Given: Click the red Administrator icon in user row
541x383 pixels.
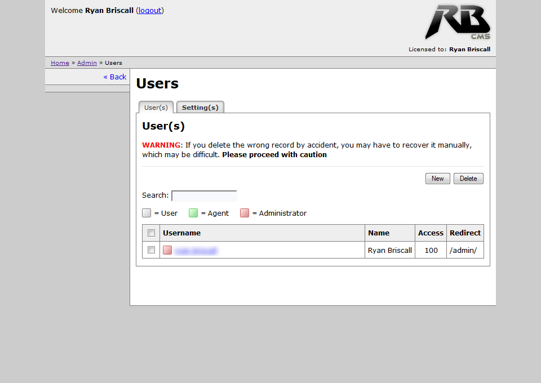Looking at the screenshot, I should [x=167, y=250].
